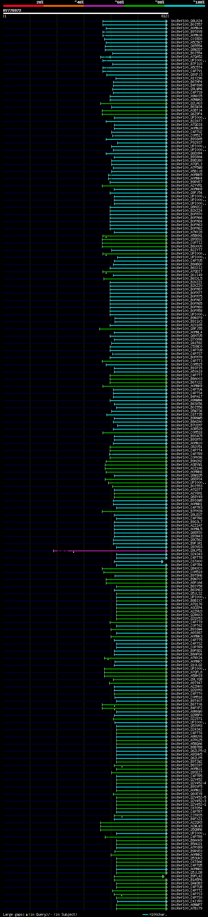Screen dimensions: 208x917
Task: Click hit UniRef100_C4P7U2
Action: (187, 132)
